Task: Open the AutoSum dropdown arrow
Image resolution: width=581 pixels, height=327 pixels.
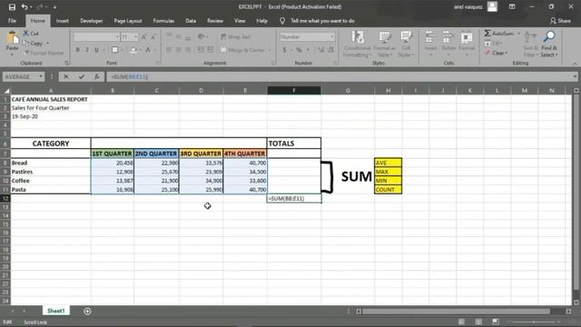Action: click(x=518, y=34)
